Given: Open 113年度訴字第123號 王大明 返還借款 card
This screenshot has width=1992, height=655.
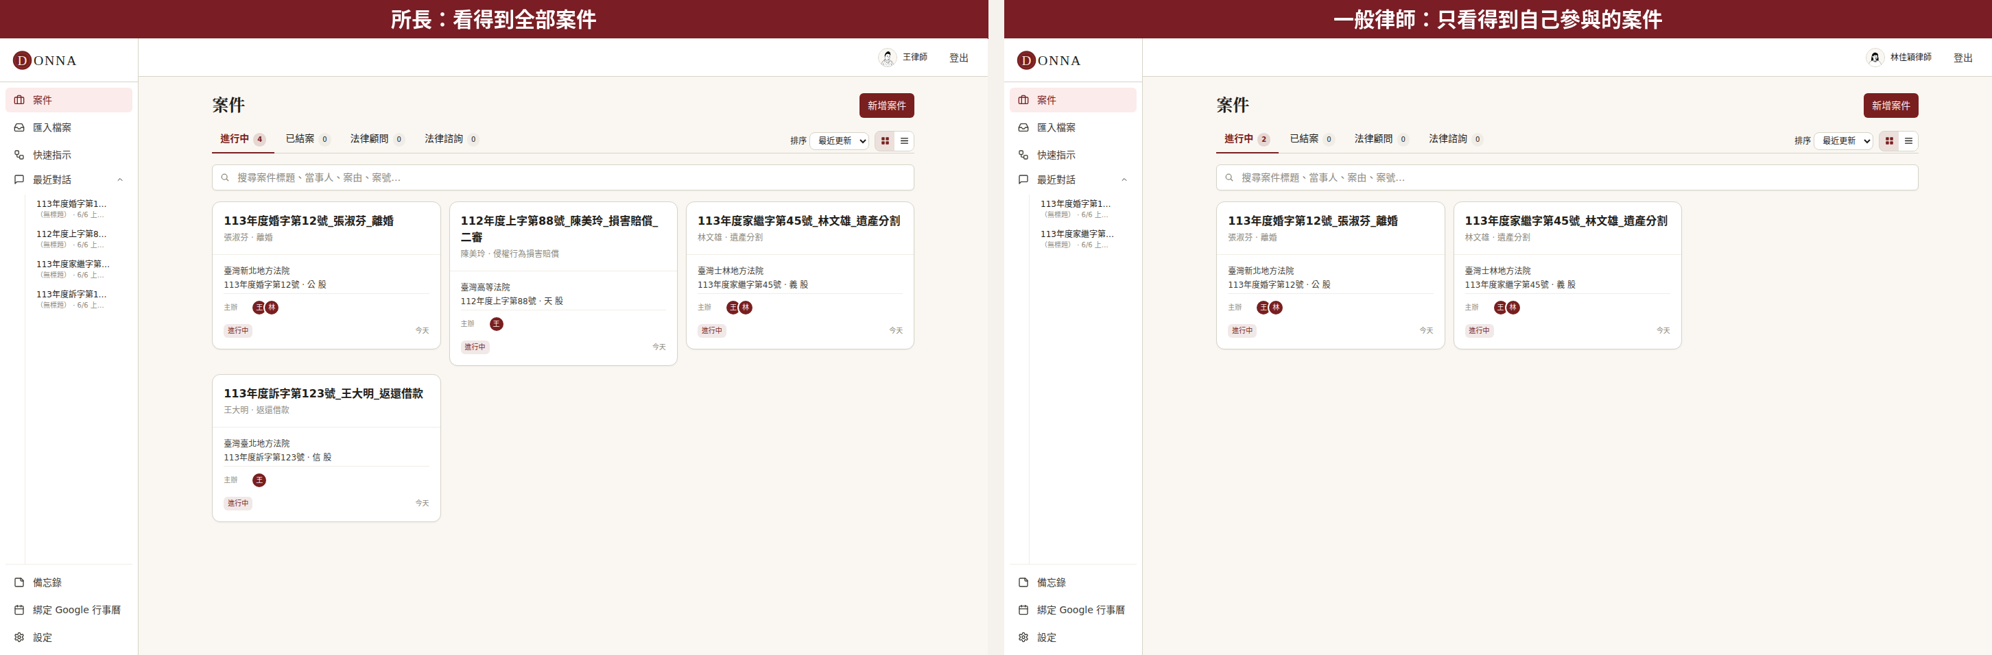Looking at the screenshot, I should tap(327, 448).
